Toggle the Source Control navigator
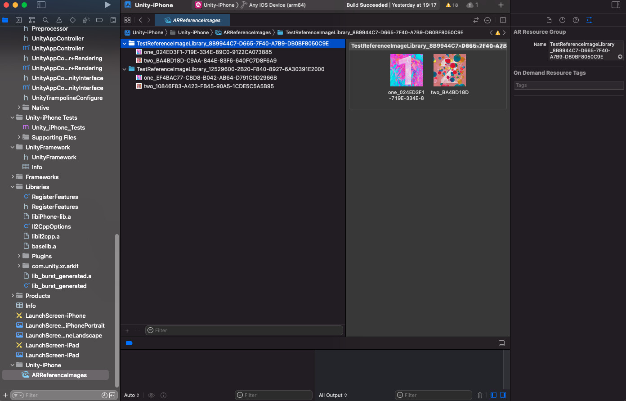The image size is (626, 401). (18, 20)
